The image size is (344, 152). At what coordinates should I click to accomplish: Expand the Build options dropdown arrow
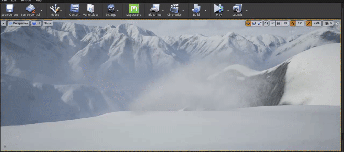[206, 10]
